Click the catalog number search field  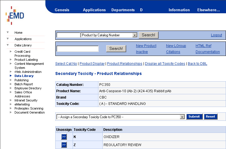(68, 35)
